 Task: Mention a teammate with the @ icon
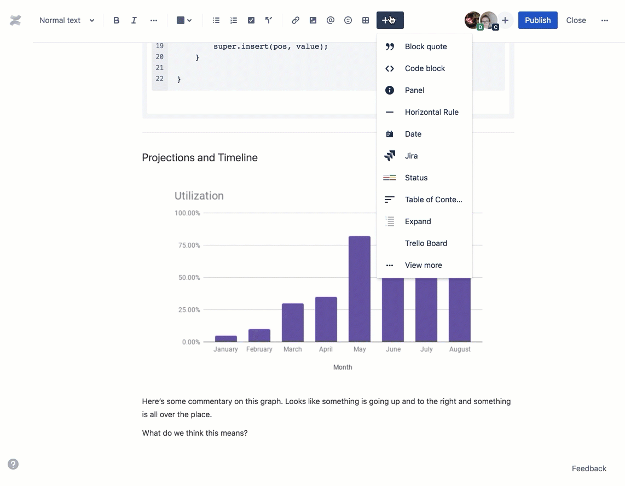[x=331, y=20]
